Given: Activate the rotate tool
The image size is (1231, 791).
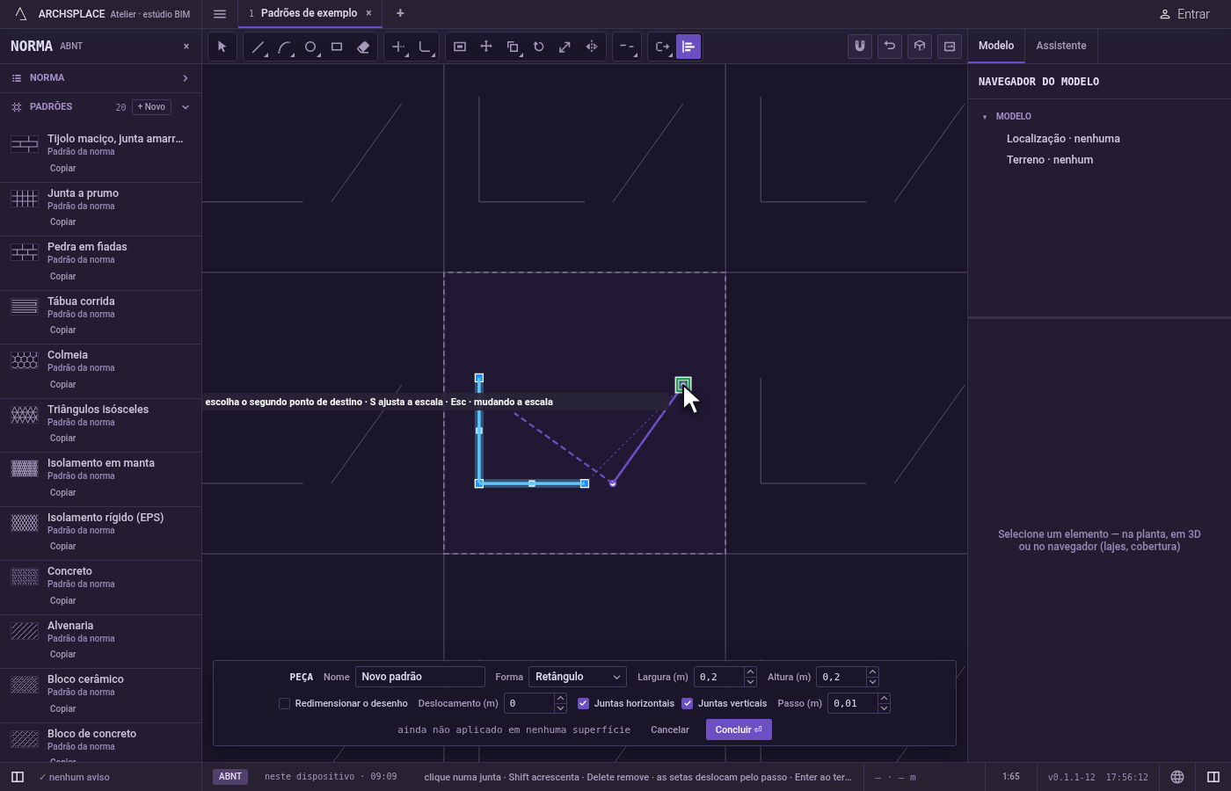Looking at the screenshot, I should 539,47.
